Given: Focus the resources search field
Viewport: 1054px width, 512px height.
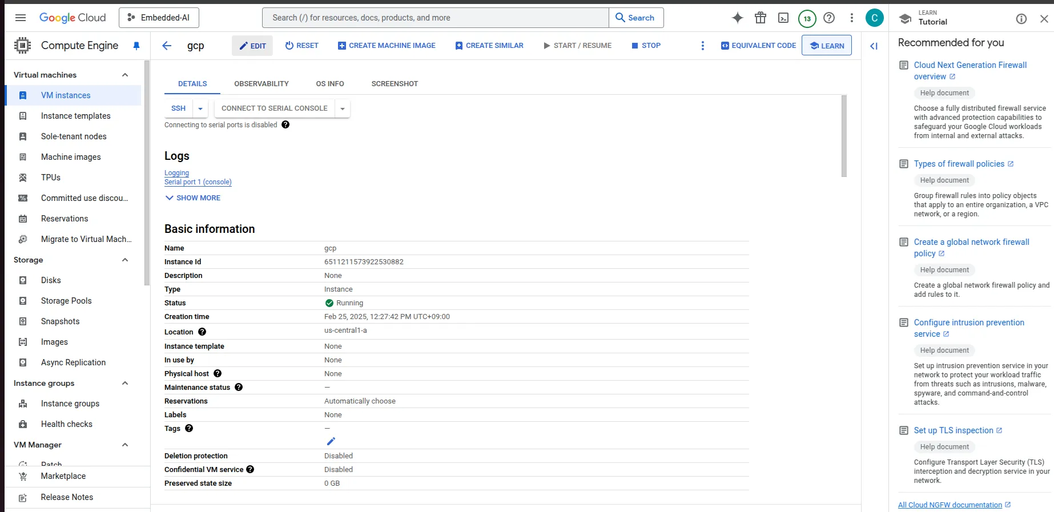Looking at the screenshot, I should point(436,18).
